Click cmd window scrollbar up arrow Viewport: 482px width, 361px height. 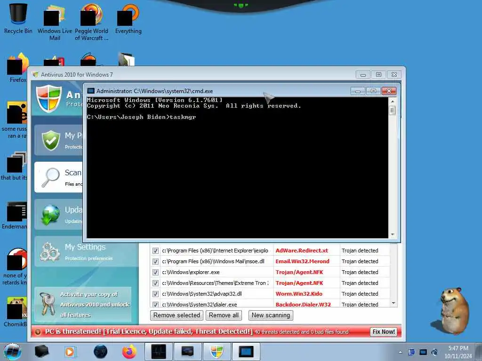coord(392,101)
